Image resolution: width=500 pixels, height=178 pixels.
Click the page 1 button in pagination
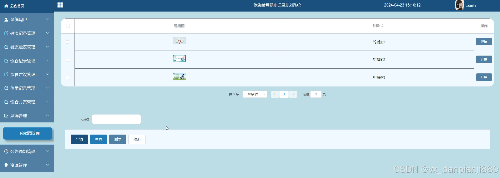284,94
